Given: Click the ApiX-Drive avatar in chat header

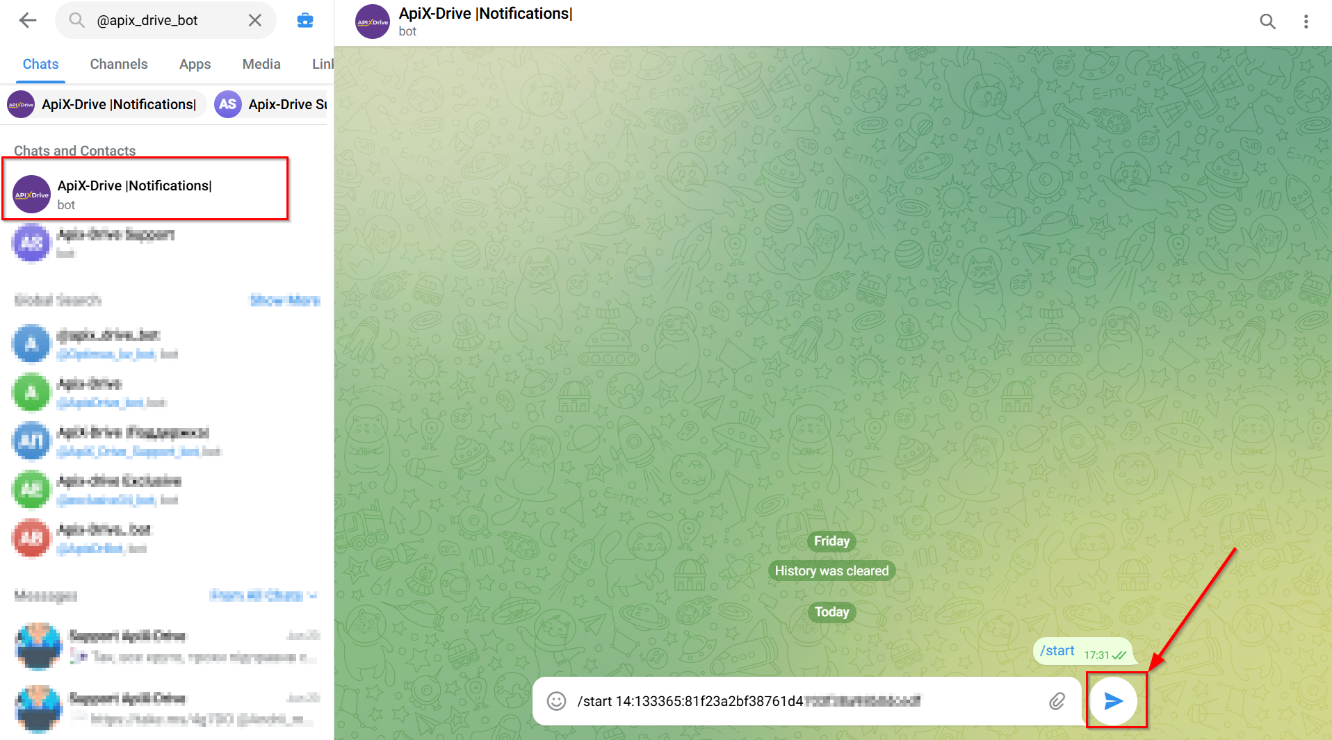Looking at the screenshot, I should coord(373,22).
